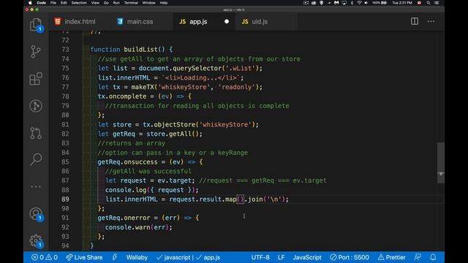Click the Wi-Fi menu bar icon
The image size is (468, 263).
click(x=359, y=3)
